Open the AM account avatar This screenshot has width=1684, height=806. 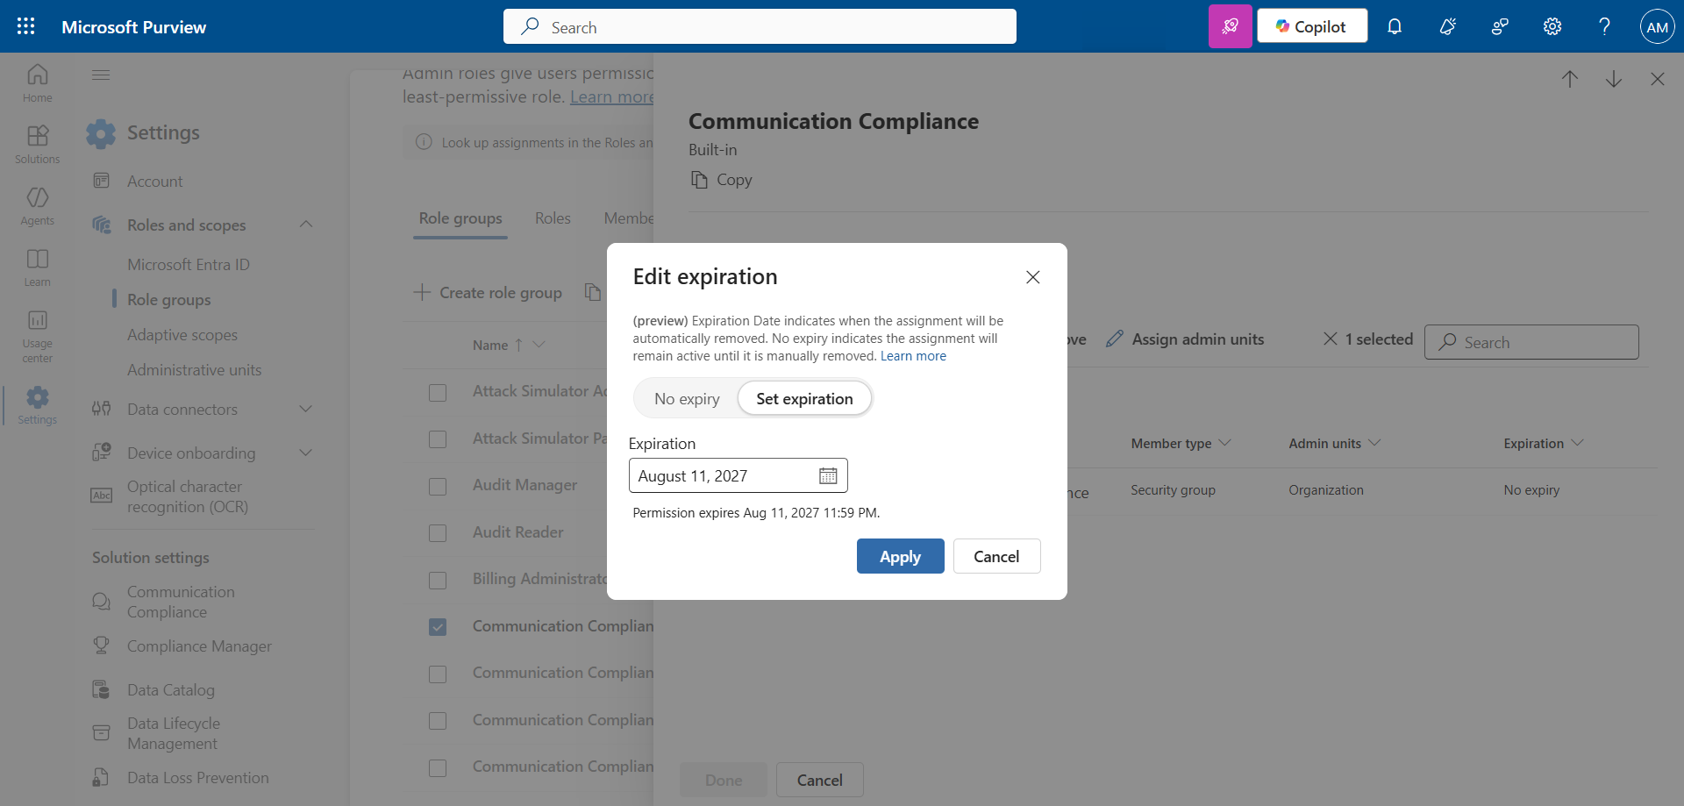pyautogui.click(x=1657, y=26)
